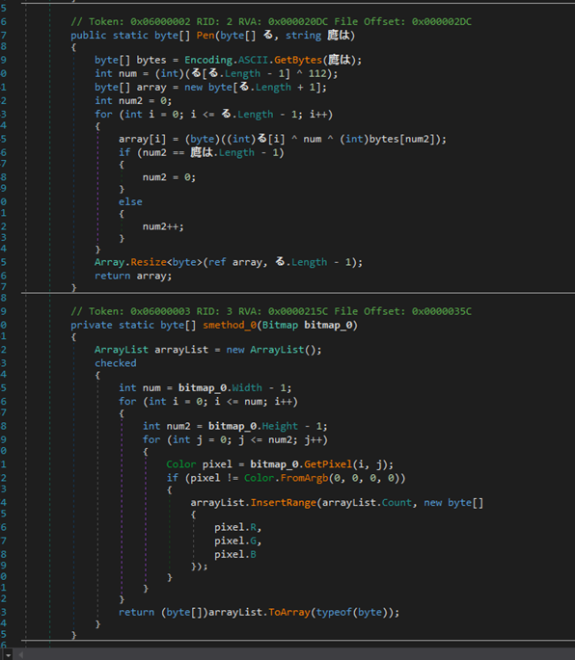Viewport: 575px width, 660px height.
Task: Click the Token 0x06000002 comment line
Action: click(x=271, y=22)
